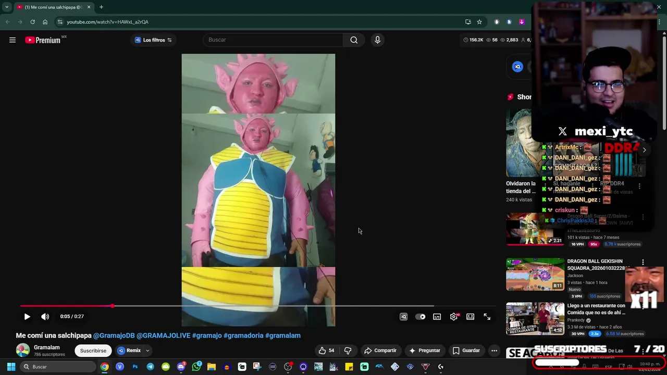The image size is (667, 375).
Task: Open the options menu for GEKISHIN SQUADRA video
Action: click(643, 262)
